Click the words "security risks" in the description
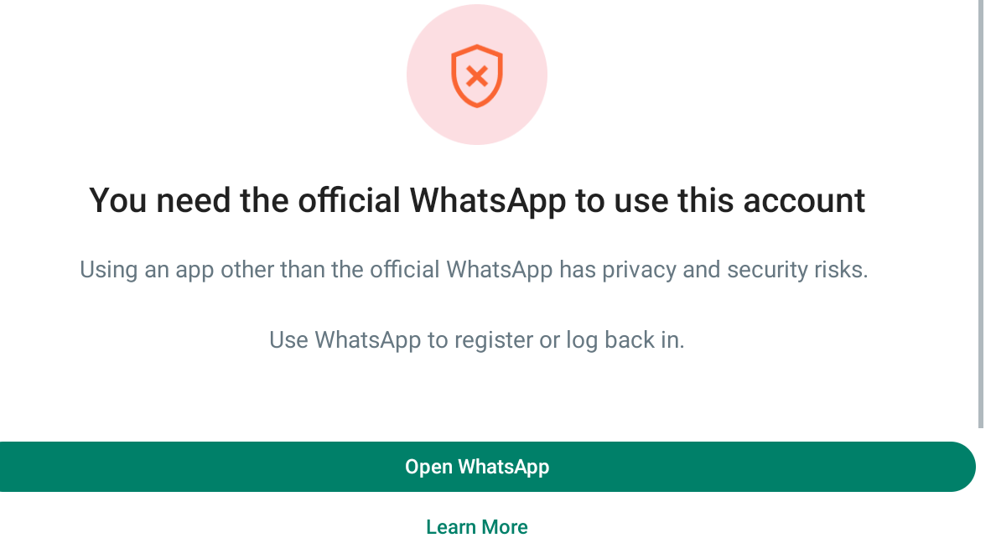The width and height of the screenshot is (996, 543). tap(796, 270)
